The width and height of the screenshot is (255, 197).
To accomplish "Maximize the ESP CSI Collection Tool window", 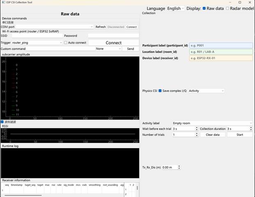I will pyautogui.click(x=240, y=2).
